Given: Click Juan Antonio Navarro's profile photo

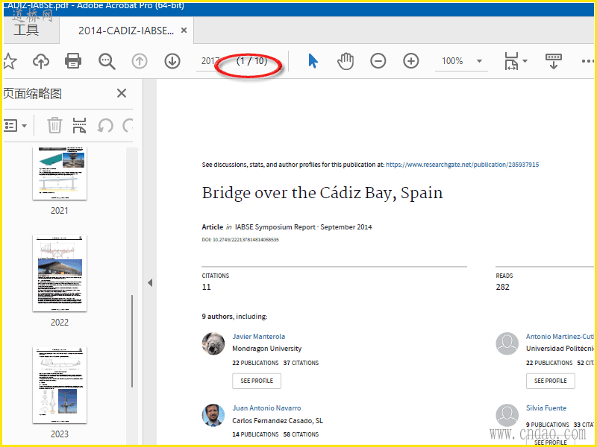Looking at the screenshot, I should 213,415.
